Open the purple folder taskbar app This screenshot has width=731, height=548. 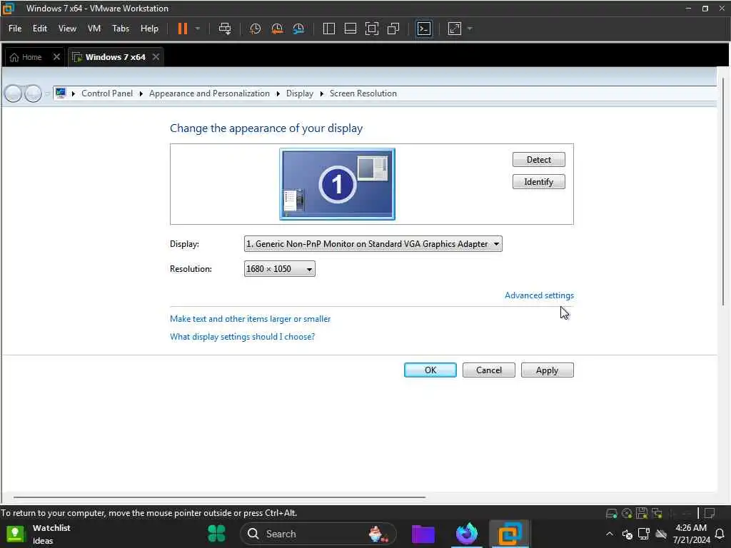(423, 534)
